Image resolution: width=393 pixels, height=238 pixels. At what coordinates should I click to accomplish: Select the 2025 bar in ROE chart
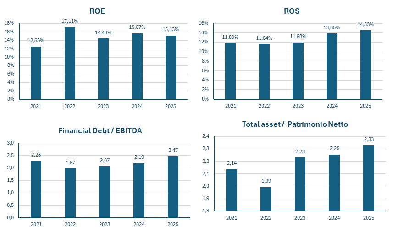171,67
